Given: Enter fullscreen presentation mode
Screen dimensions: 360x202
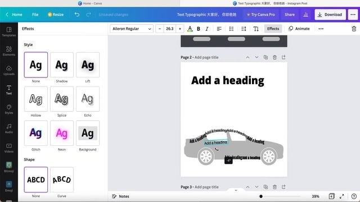Looking at the screenshot, I should point(341,196).
